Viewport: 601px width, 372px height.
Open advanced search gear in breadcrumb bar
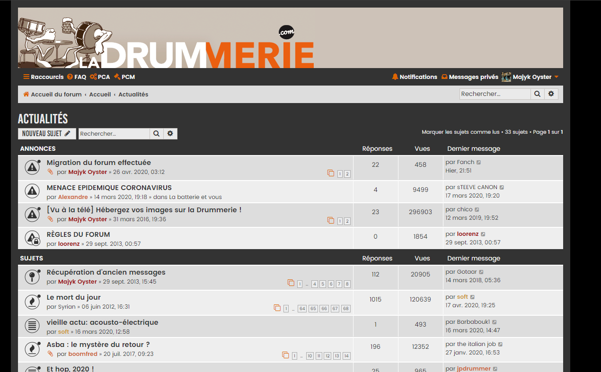[x=551, y=94]
